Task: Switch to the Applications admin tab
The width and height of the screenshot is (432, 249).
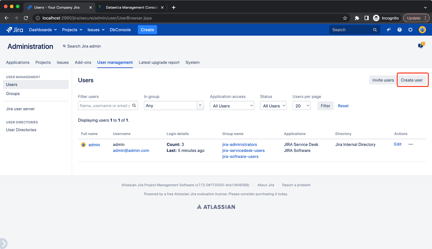Action: 18,62
